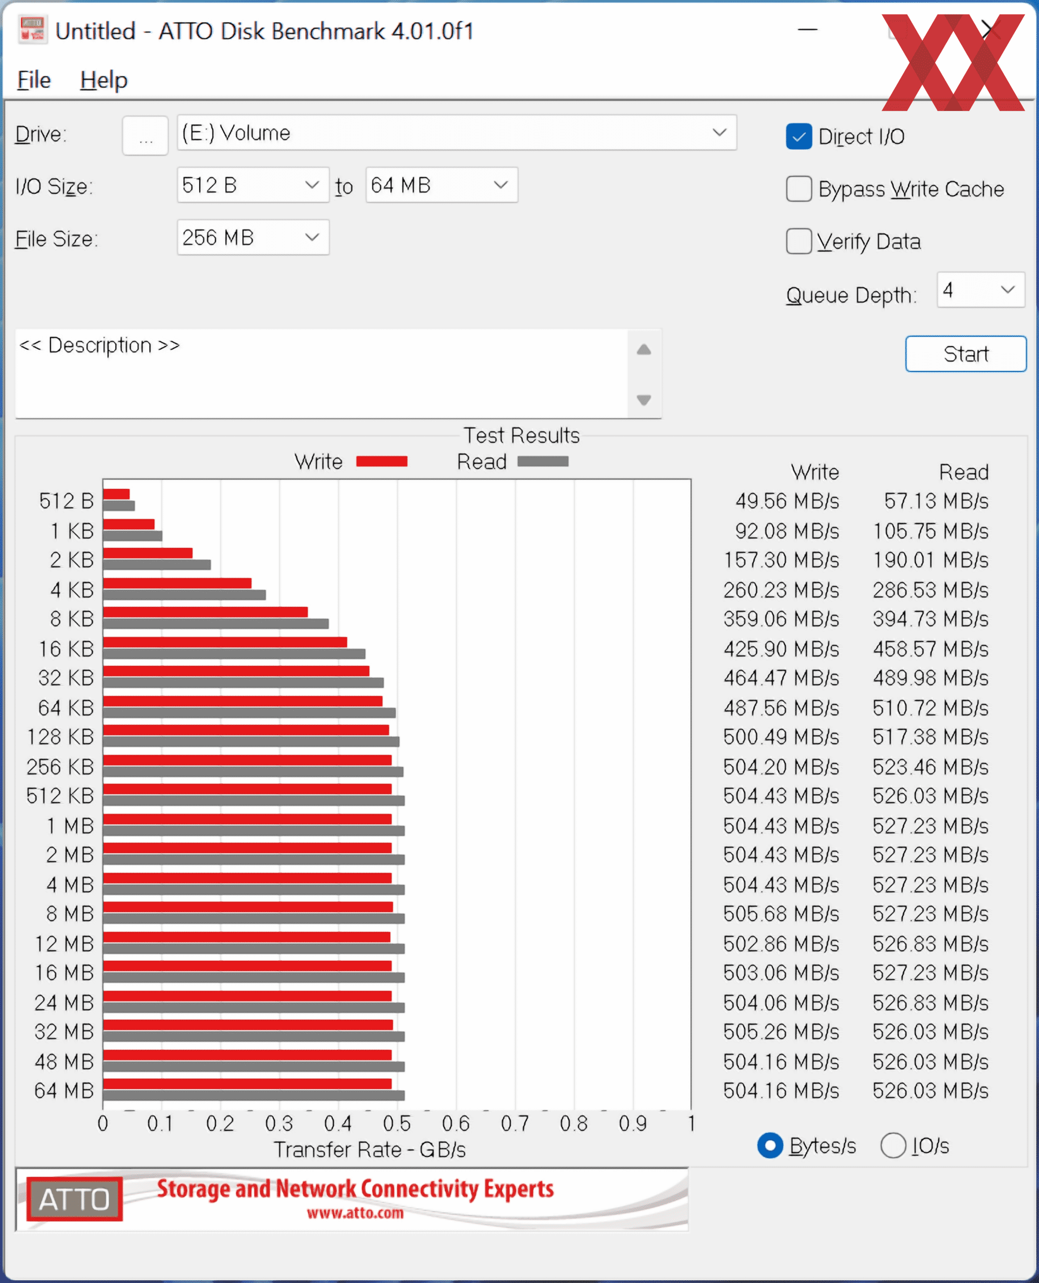The width and height of the screenshot is (1039, 1283).
Task: Click the red Write legend swatch
Action: 382,461
